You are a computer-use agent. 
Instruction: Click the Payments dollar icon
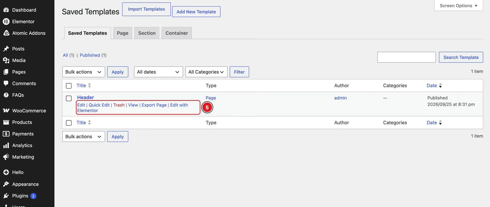pos(6,134)
